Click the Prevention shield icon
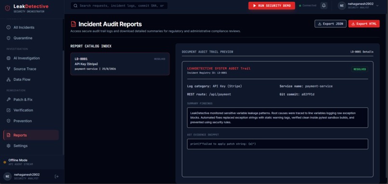This screenshot has width=388, height=184. tap(8, 121)
